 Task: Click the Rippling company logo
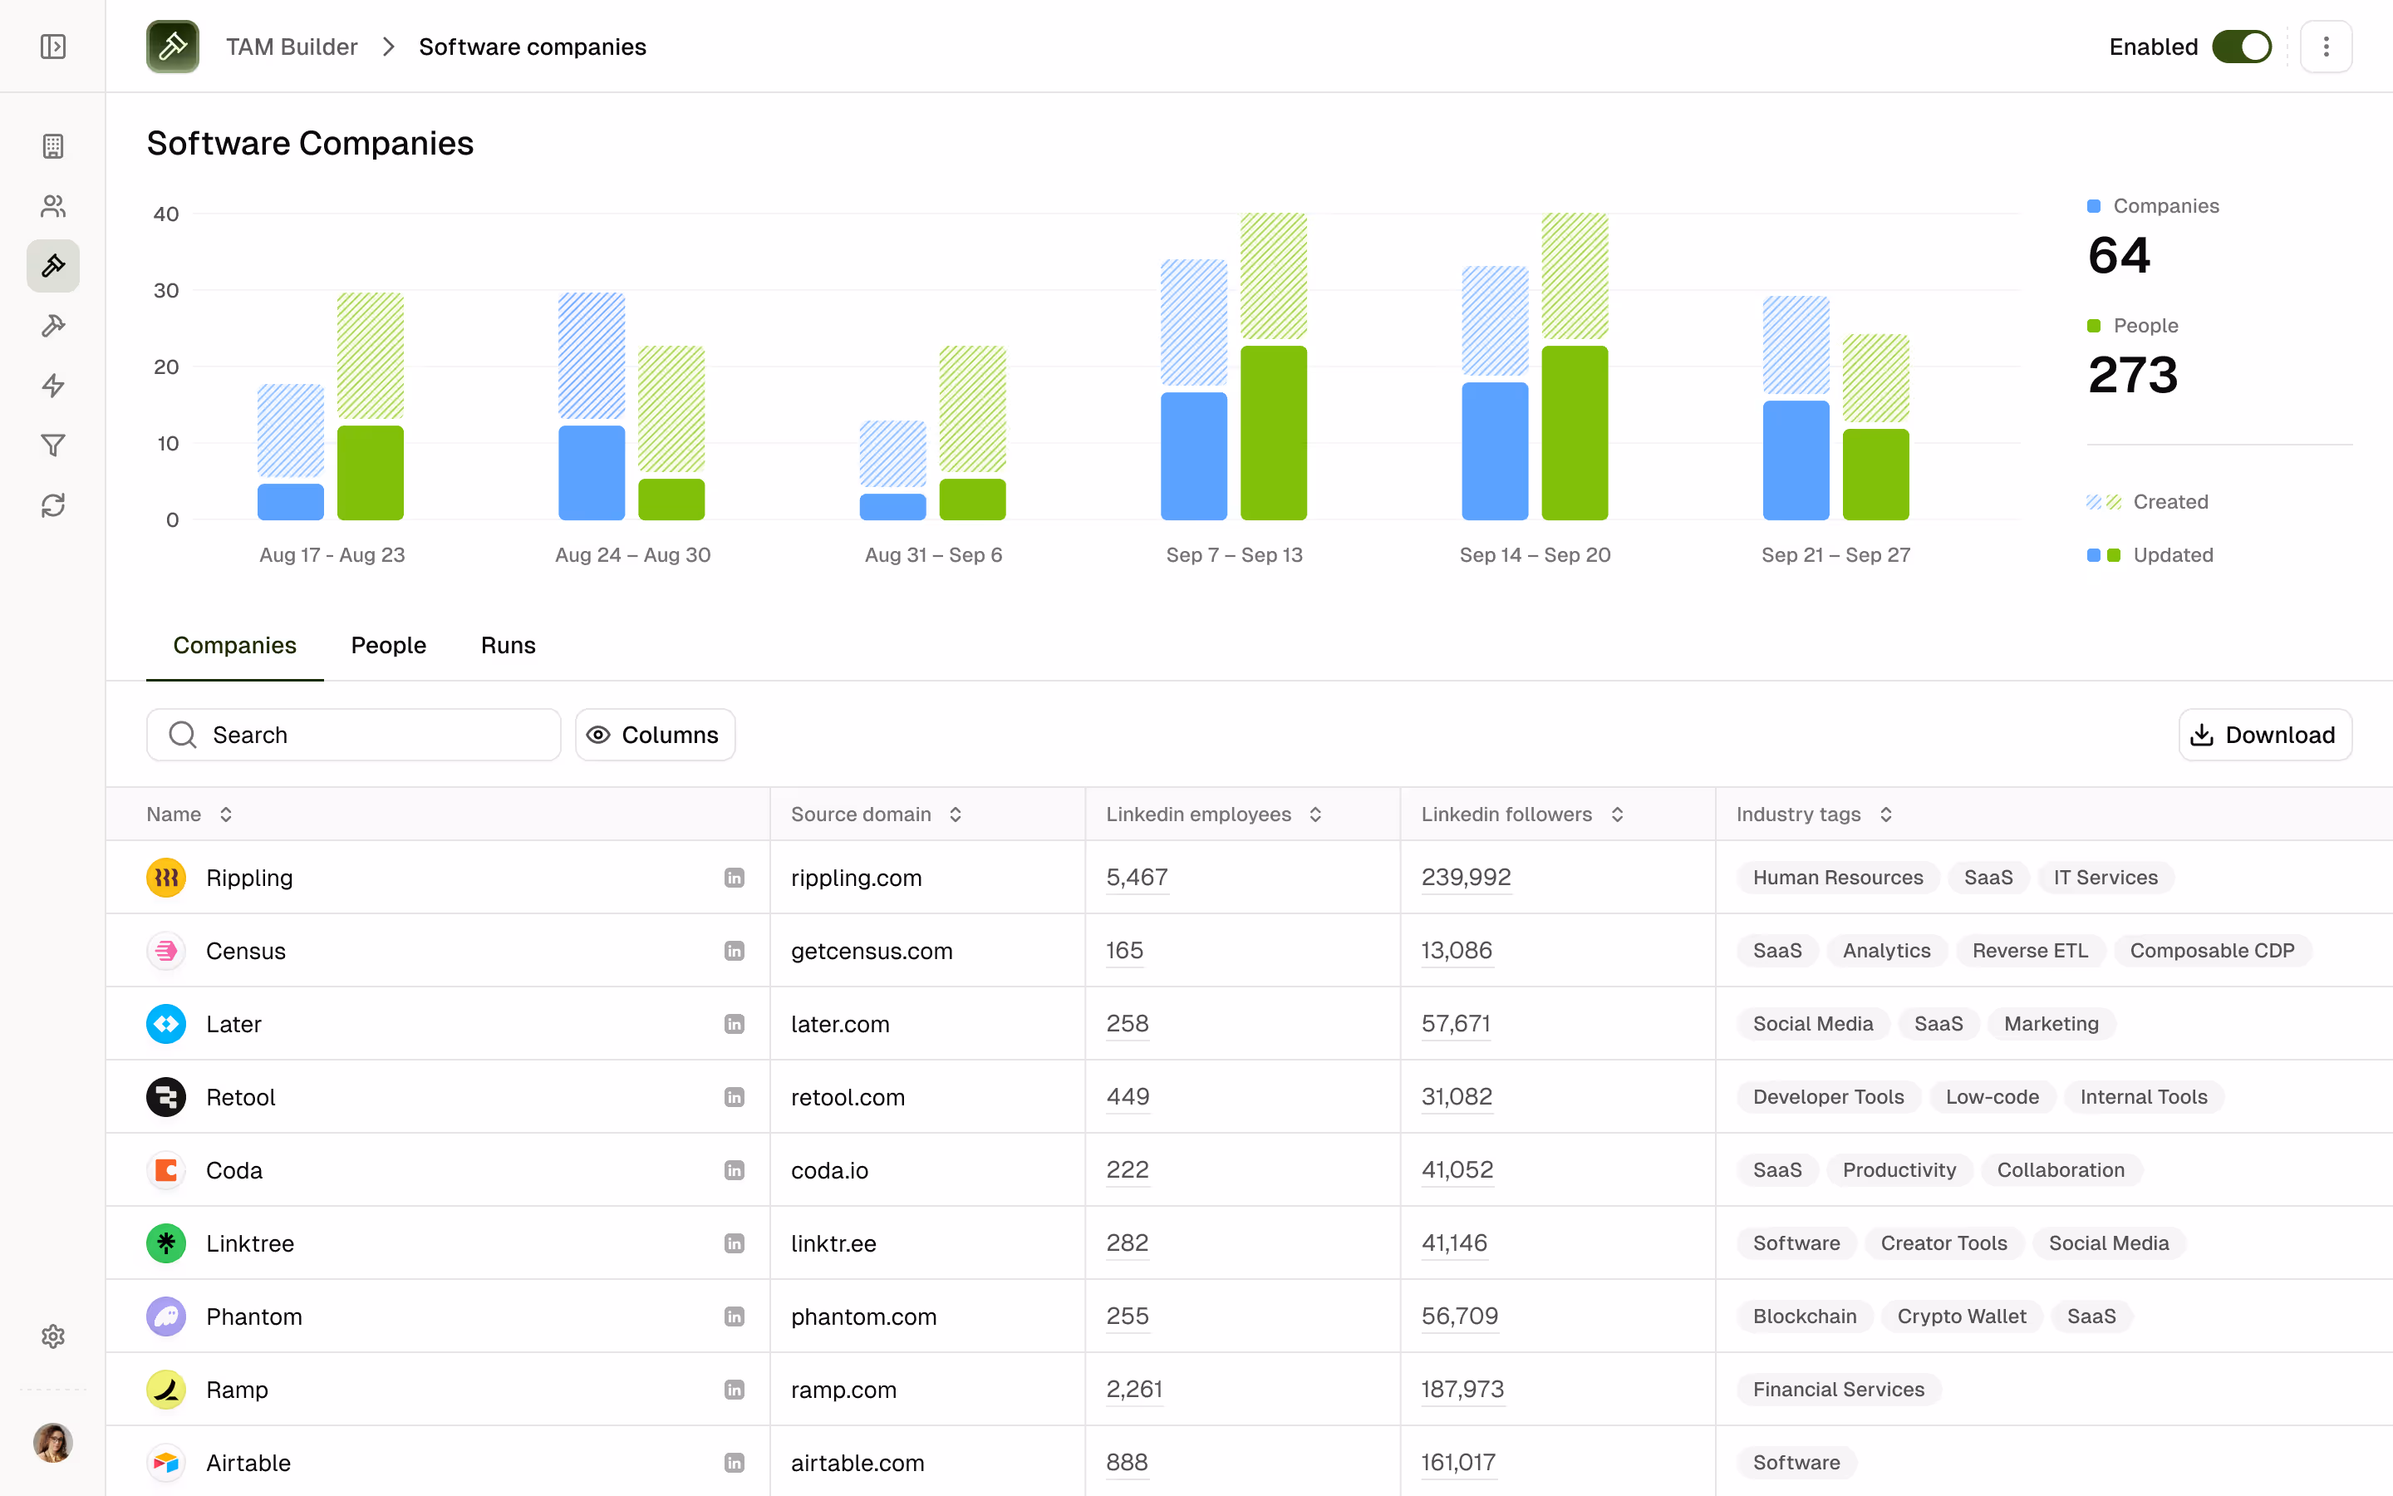166,878
